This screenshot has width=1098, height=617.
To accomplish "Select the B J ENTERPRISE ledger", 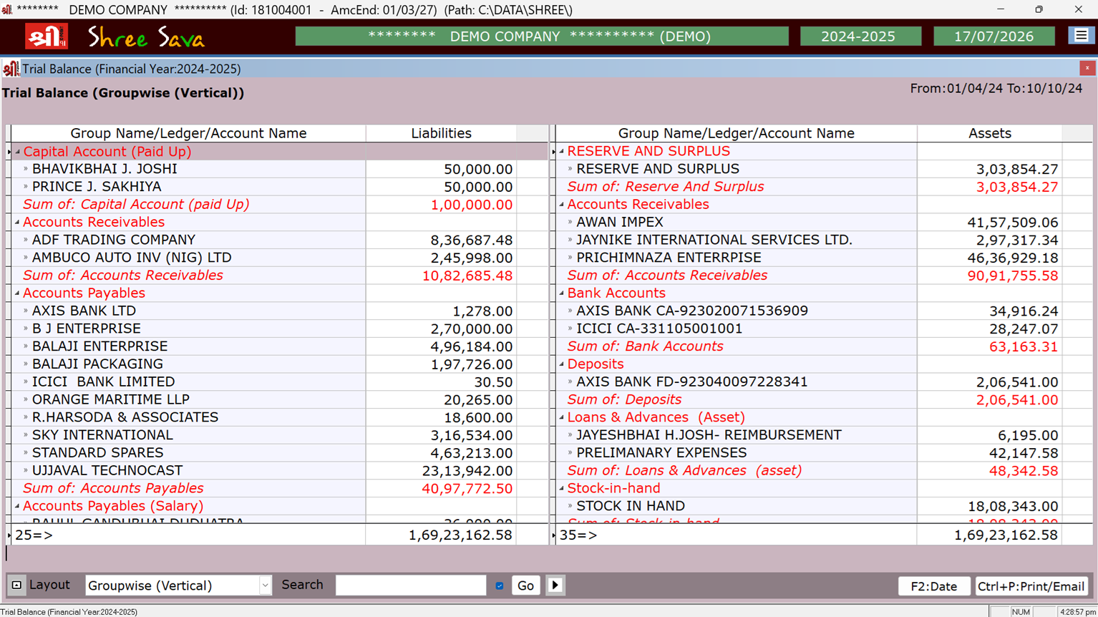I will [x=87, y=329].
